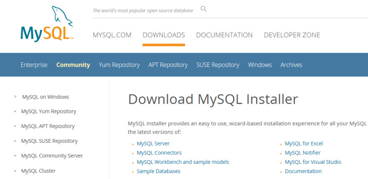Follow the MySQL Connectors link
The height and width of the screenshot is (179, 368).
[159, 153]
